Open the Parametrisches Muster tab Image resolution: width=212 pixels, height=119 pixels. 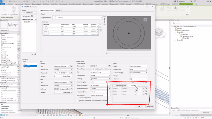[x=47, y=10]
